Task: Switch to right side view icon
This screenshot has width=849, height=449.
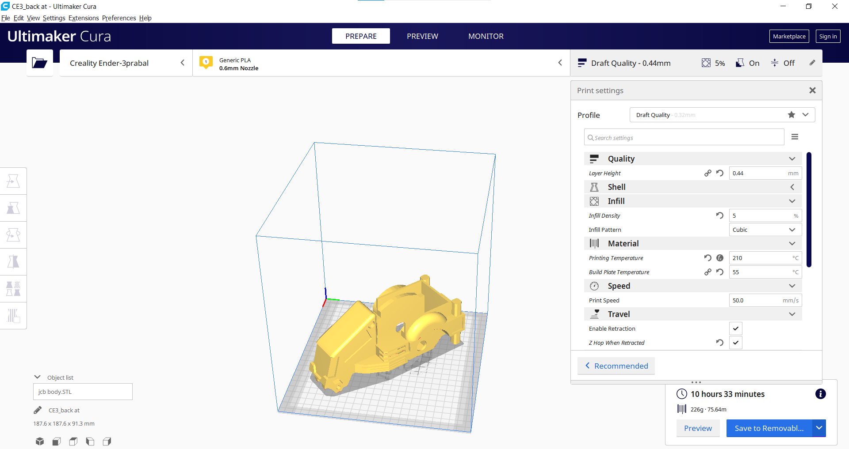Action: tap(107, 441)
